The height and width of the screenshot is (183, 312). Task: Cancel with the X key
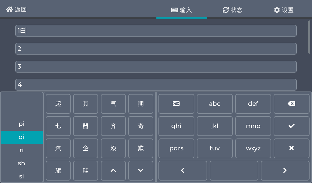point(292,148)
